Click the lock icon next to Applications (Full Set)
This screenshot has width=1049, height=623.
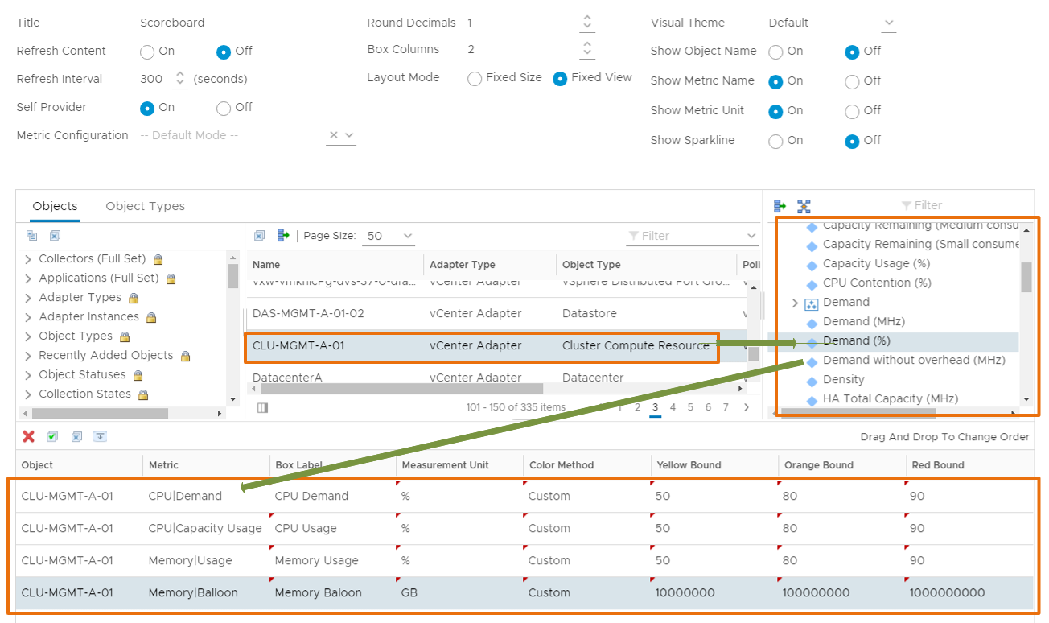pyautogui.click(x=171, y=278)
